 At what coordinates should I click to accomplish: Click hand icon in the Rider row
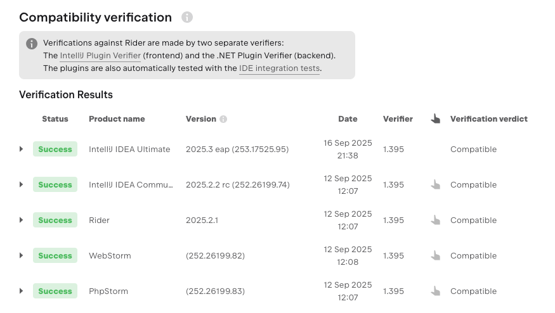[x=435, y=220]
